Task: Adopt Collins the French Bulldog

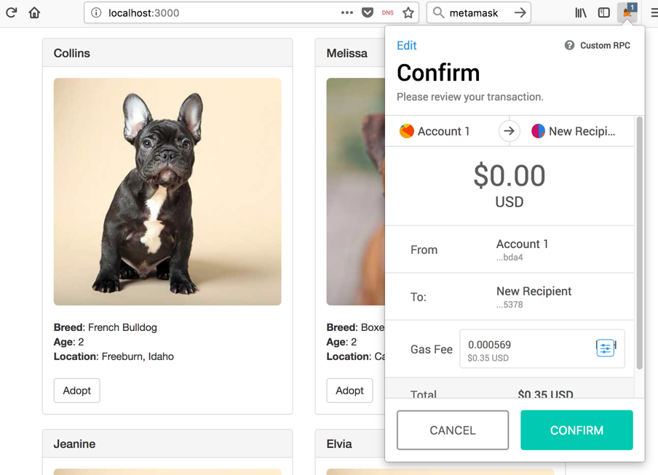Action: point(76,391)
